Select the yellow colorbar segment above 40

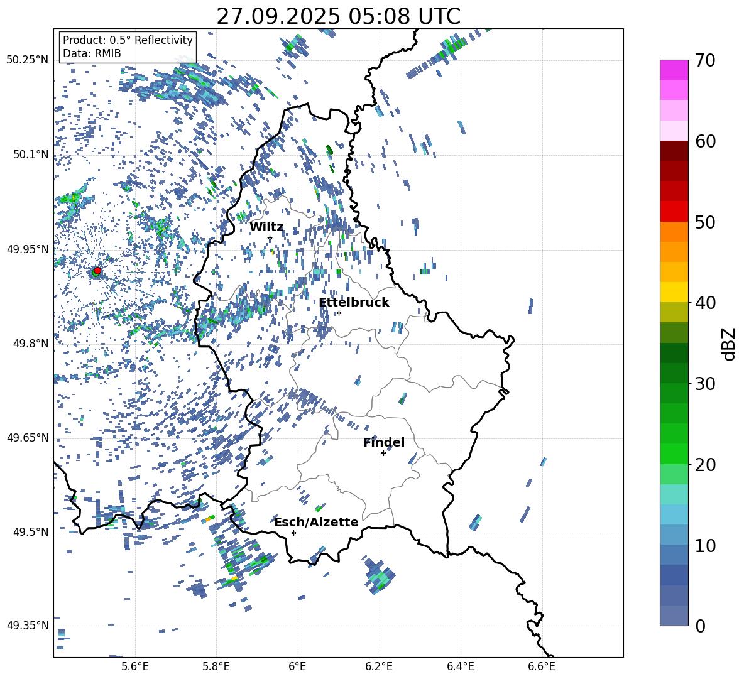(x=674, y=291)
